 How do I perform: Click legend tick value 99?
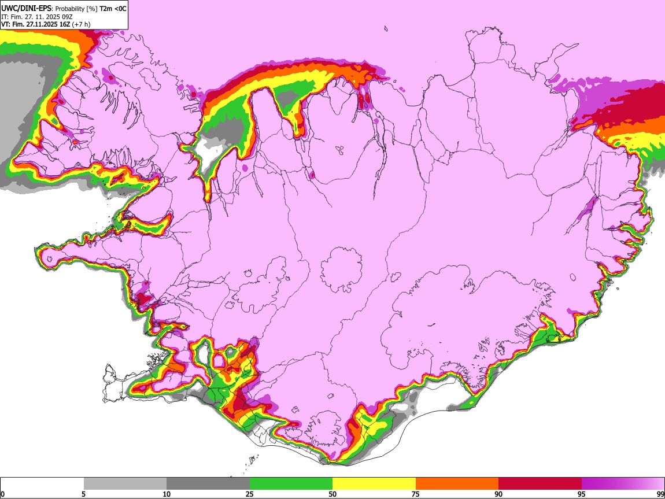(x=660, y=494)
